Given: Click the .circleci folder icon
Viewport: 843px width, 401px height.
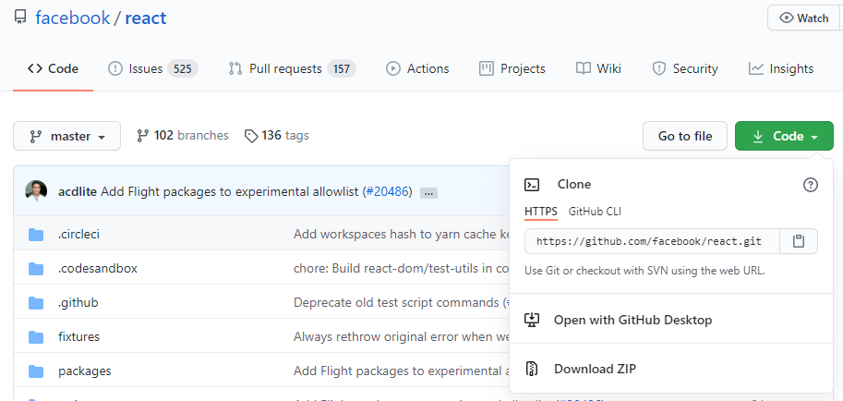Looking at the screenshot, I should [x=36, y=234].
